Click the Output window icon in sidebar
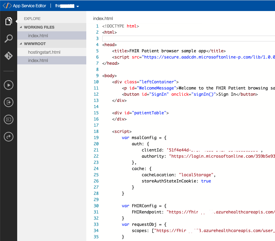The height and width of the screenshot is (241, 275). pyautogui.click(x=9, y=102)
